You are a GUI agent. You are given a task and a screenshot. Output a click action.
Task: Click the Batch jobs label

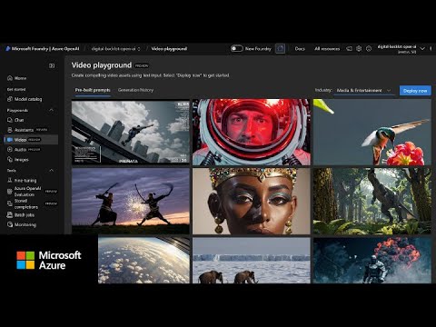click(x=25, y=215)
